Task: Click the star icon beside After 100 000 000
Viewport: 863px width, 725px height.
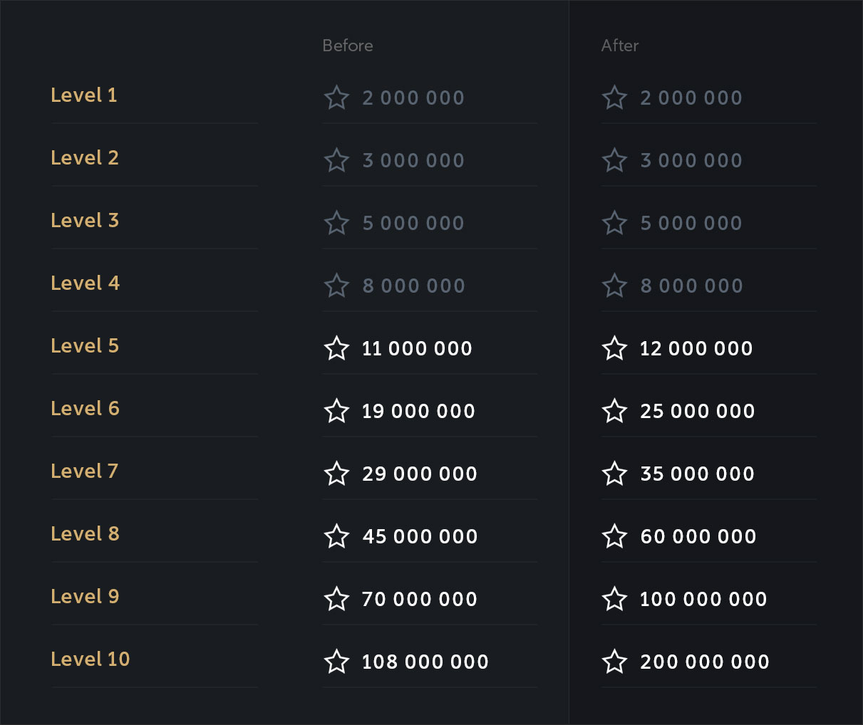Action: [614, 599]
